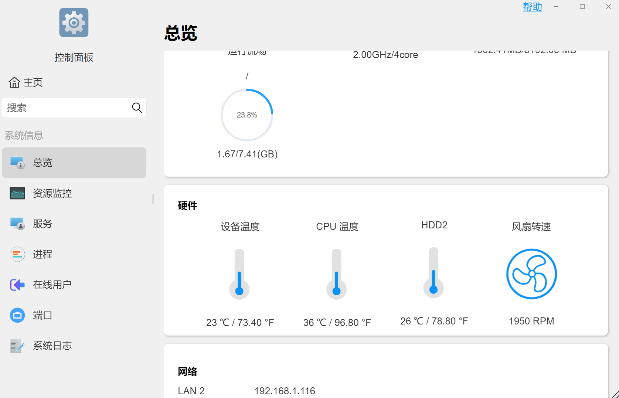Open the 服务 services page
619x398 pixels.
click(x=42, y=224)
